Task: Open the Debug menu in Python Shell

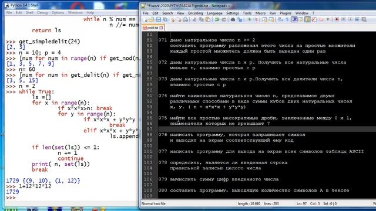Action: 42,13
